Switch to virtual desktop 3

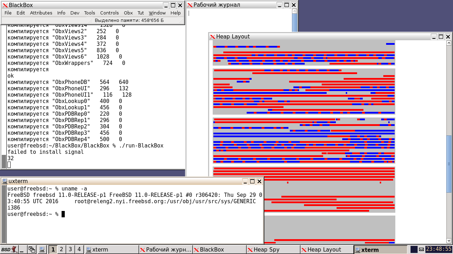[70, 249]
